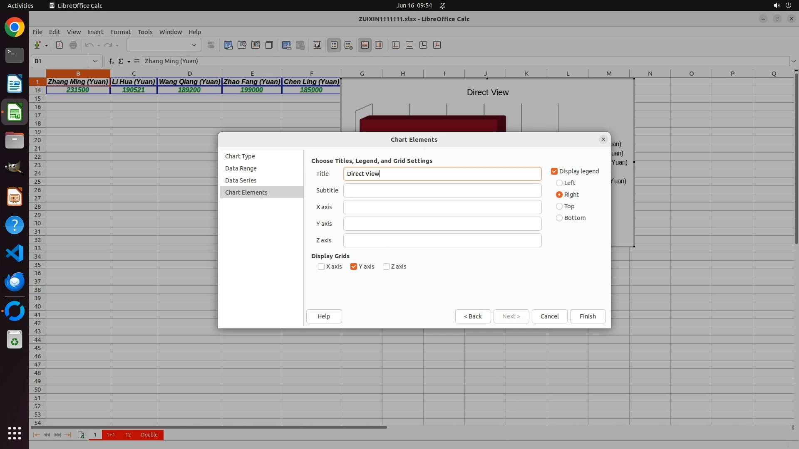Click the Back button
The height and width of the screenshot is (449, 799).
473,316
